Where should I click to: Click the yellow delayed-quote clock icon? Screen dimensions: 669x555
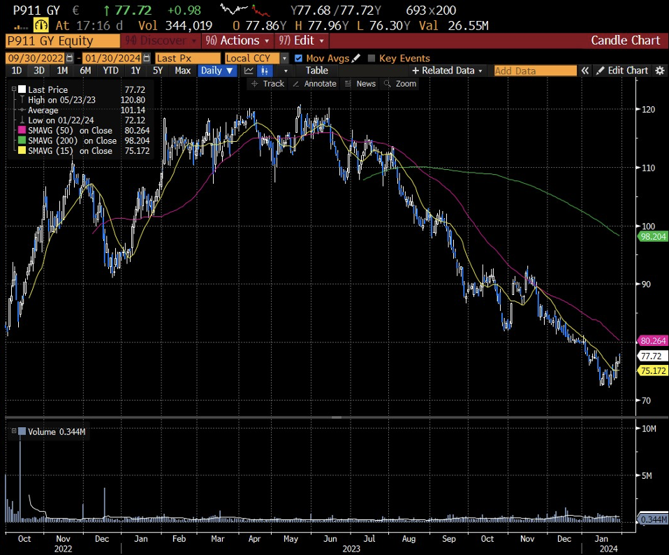click(41, 26)
